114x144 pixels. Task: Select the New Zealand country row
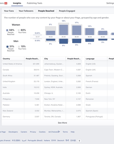tap(21, 111)
